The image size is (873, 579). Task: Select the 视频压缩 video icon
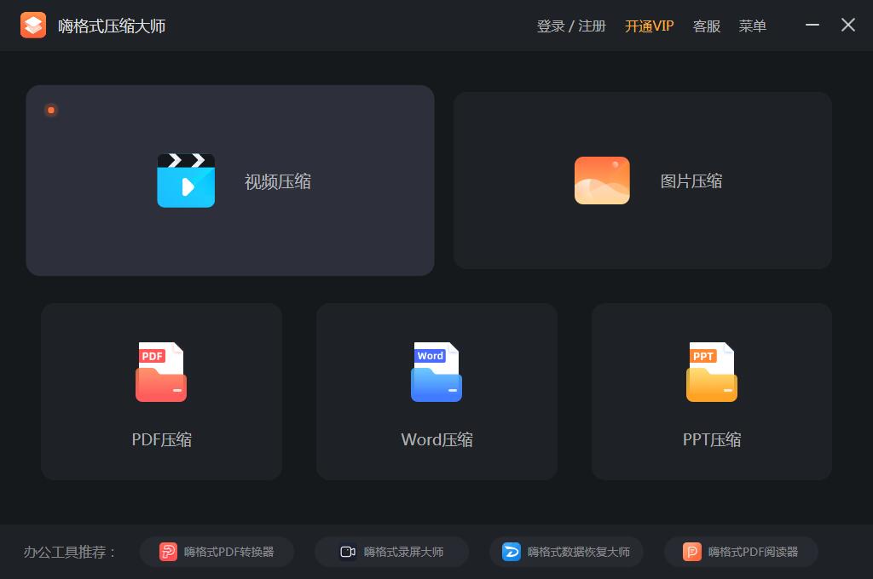click(186, 181)
